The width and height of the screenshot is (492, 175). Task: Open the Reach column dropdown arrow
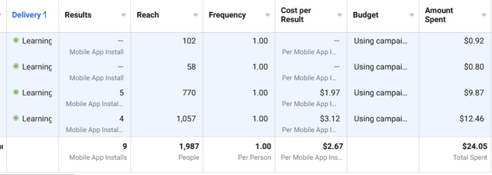196,15
